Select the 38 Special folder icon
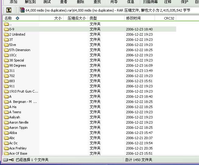199x165 pixels. pos(6,60)
